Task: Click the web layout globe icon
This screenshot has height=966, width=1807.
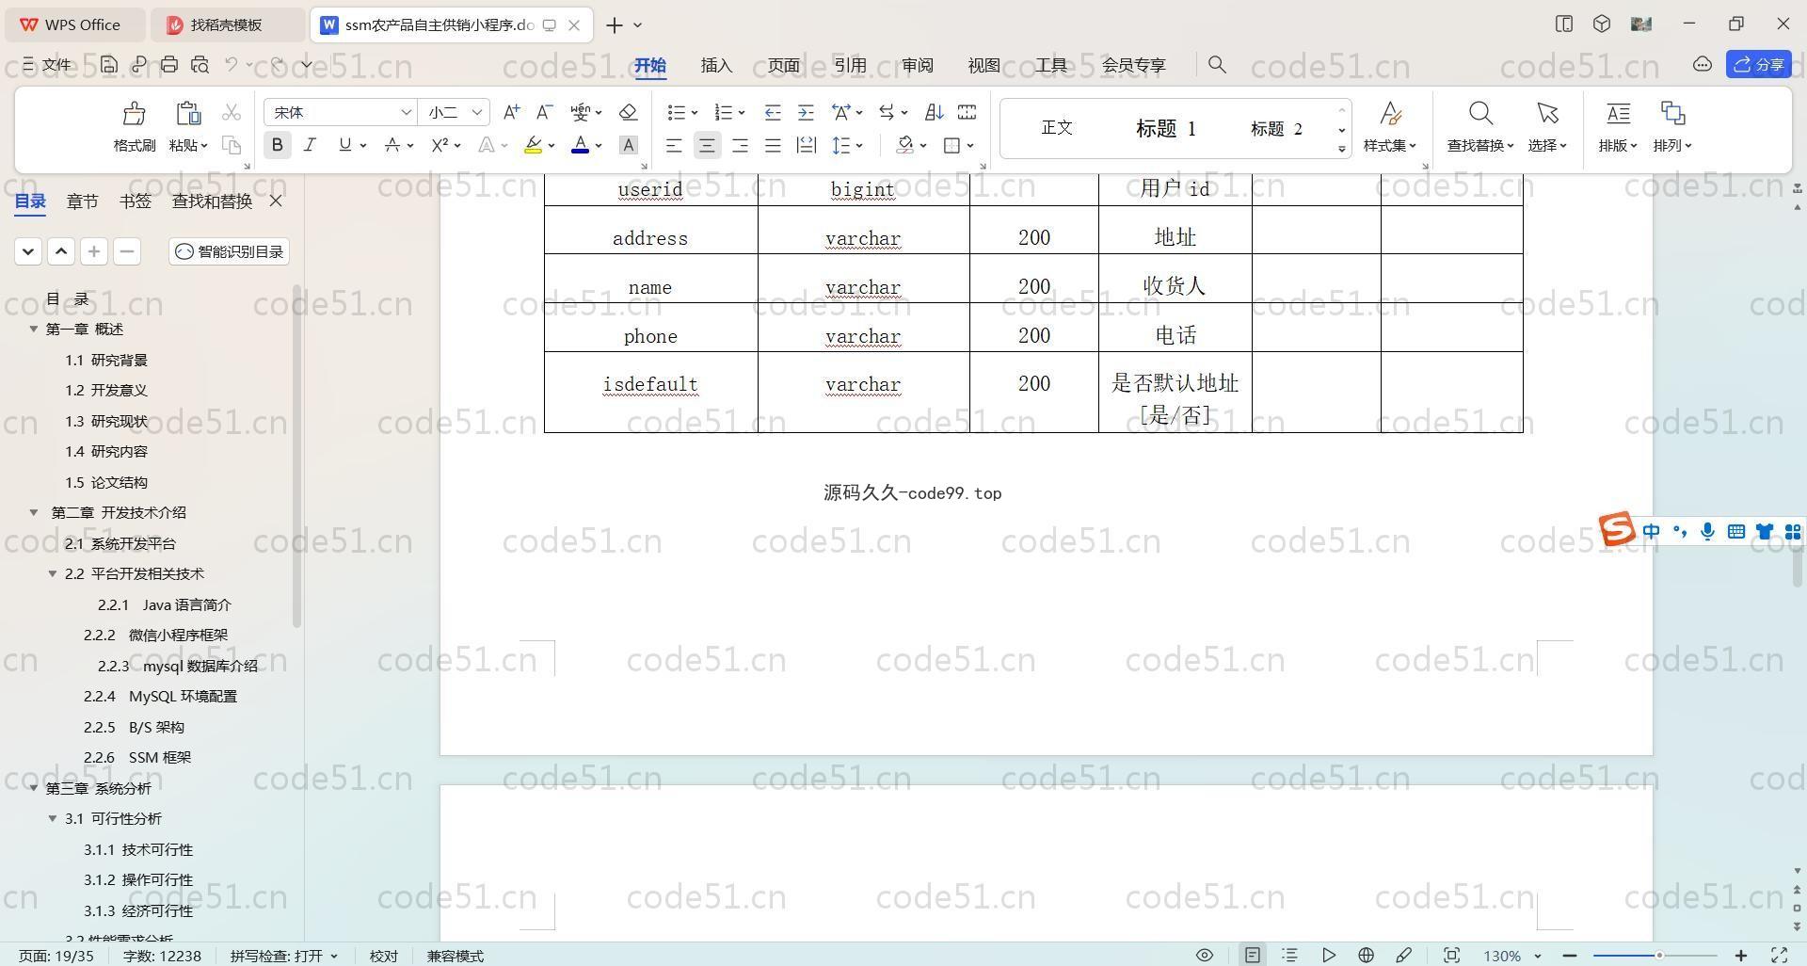Action: tap(1366, 955)
